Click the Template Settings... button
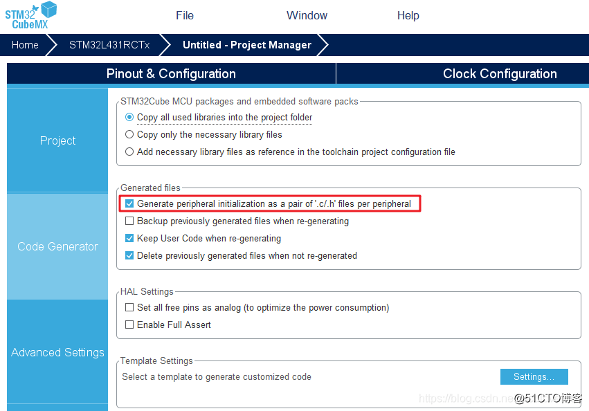Screen dimensions: 589x411 534,377
